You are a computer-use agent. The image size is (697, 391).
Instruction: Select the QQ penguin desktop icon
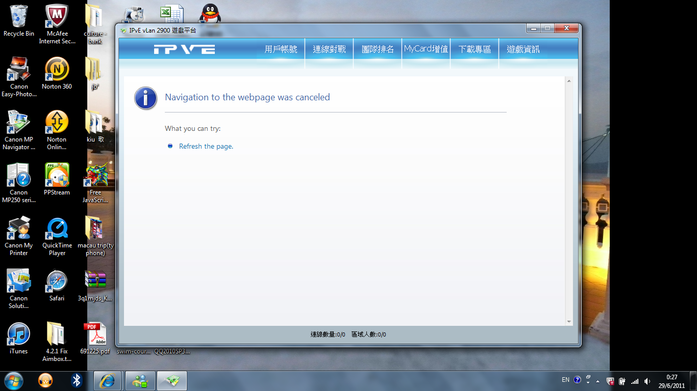[x=209, y=14]
